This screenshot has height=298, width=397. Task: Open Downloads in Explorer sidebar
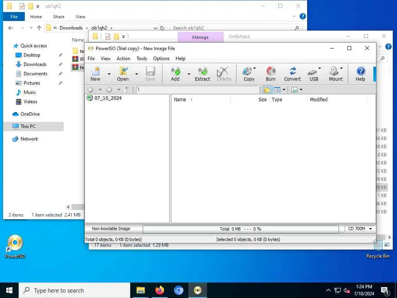[x=35, y=64]
